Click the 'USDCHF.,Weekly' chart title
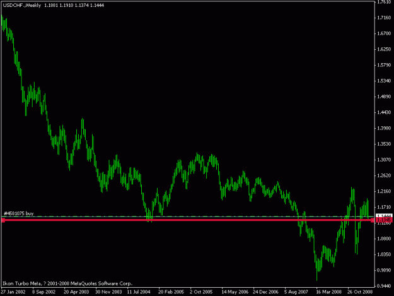Viewport: 394px width, 296px height. [x=22, y=5]
